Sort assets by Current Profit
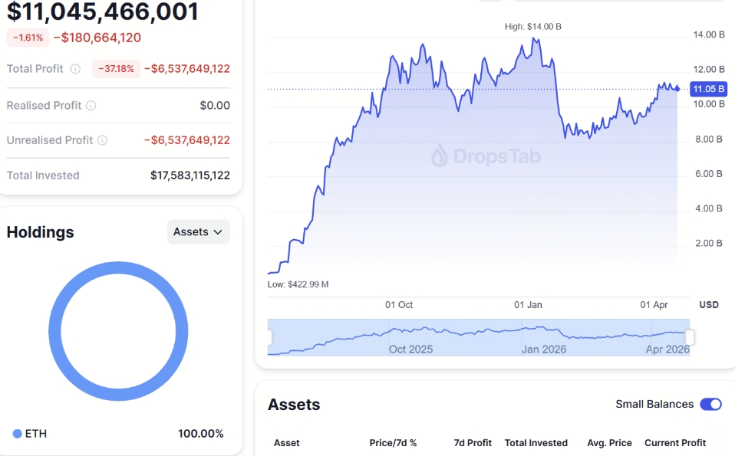Image resolution: width=735 pixels, height=456 pixels. point(674,443)
